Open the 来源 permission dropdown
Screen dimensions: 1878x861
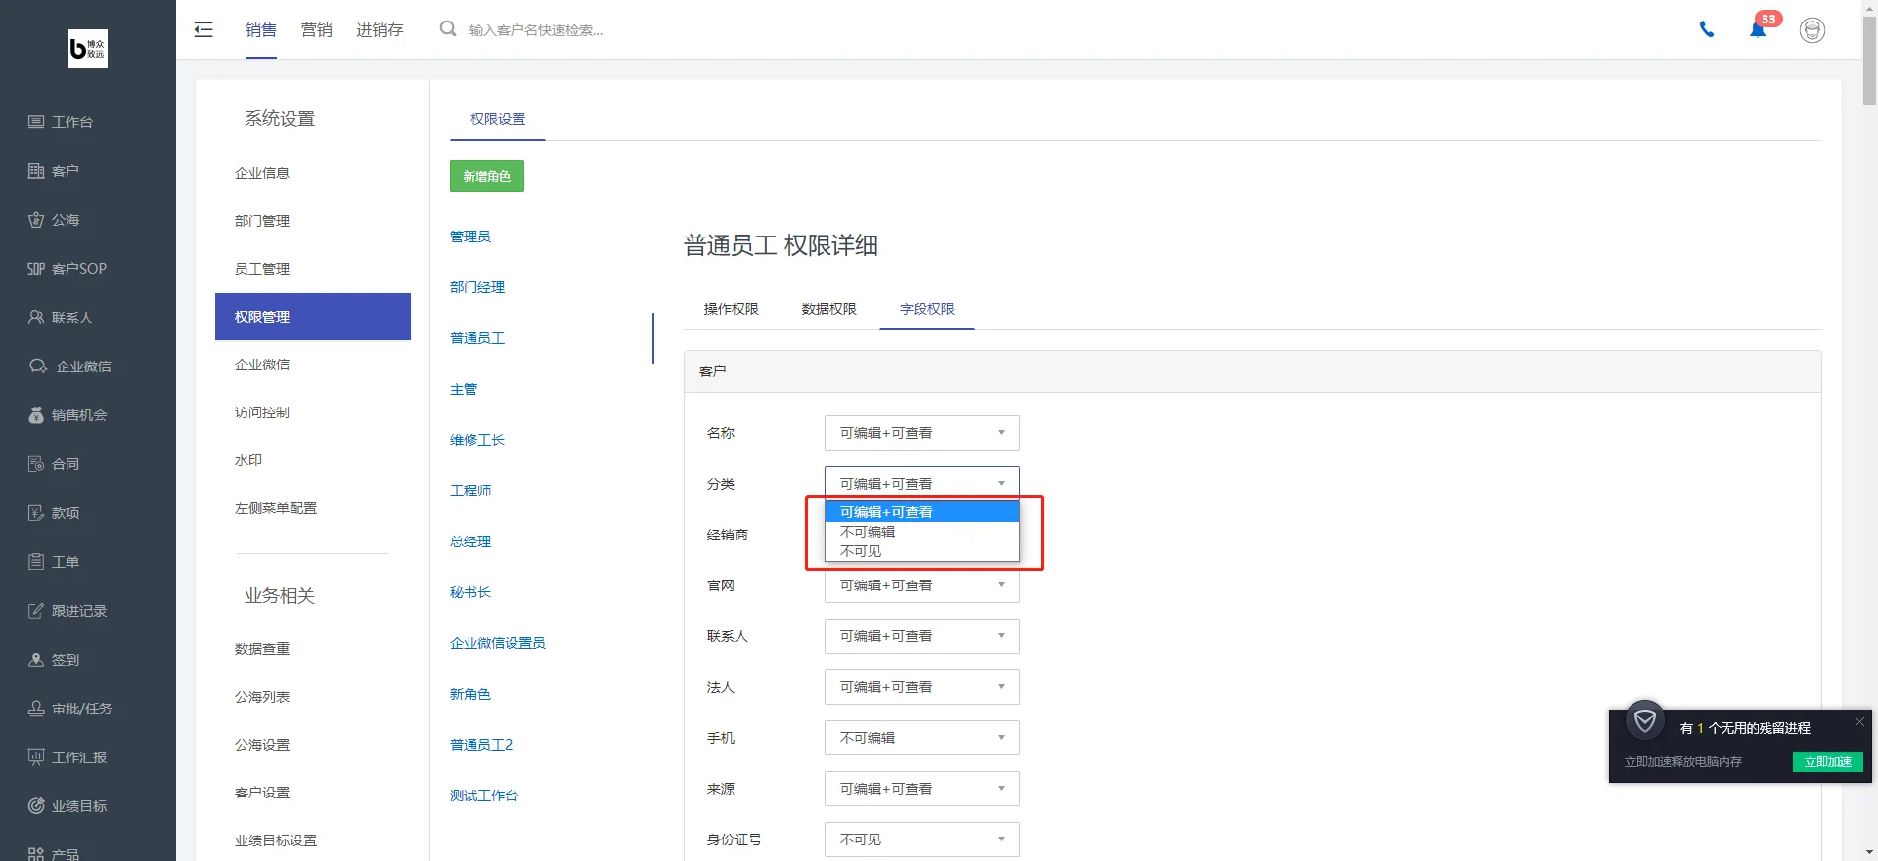click(922, 789)
